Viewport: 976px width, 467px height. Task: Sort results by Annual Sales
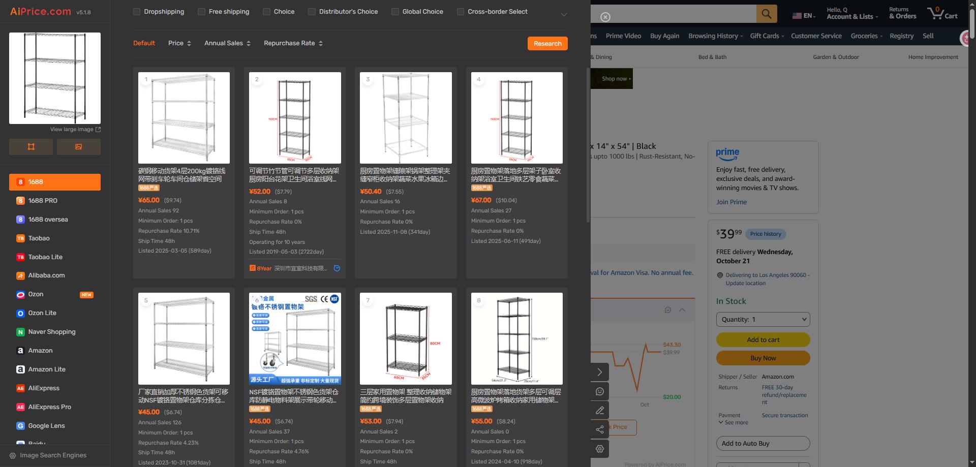227,43
